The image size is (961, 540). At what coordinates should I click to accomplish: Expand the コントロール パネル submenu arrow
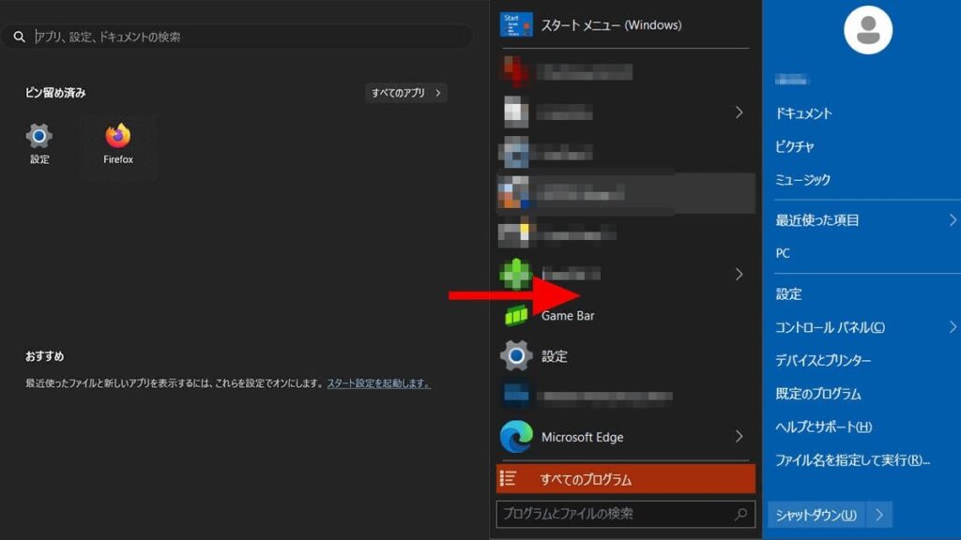953,327
